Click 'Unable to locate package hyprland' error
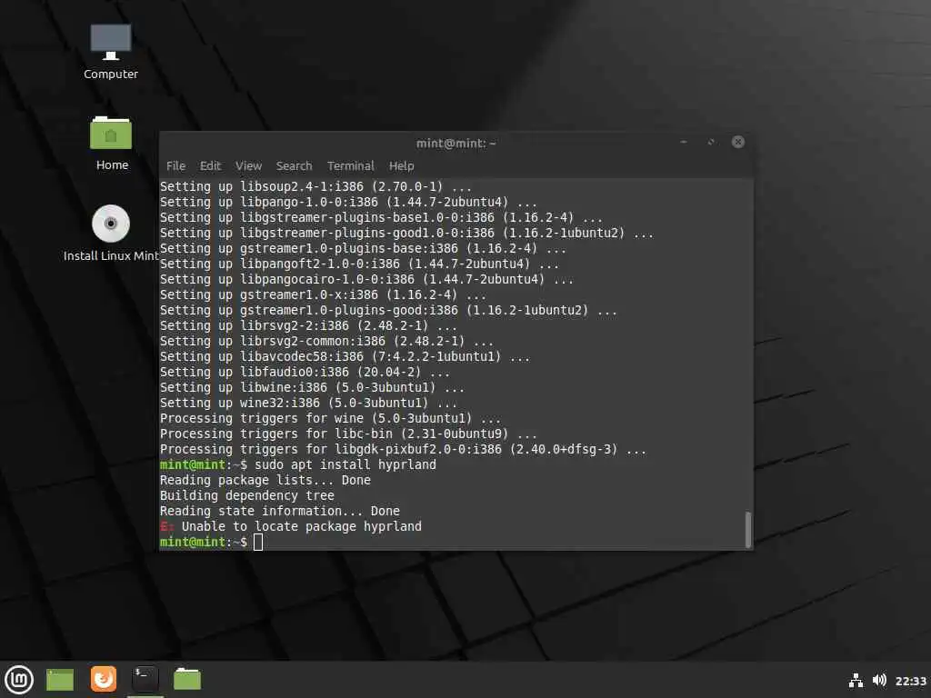Viewport: 931px width, 698px height. click(x=291, y=526)
